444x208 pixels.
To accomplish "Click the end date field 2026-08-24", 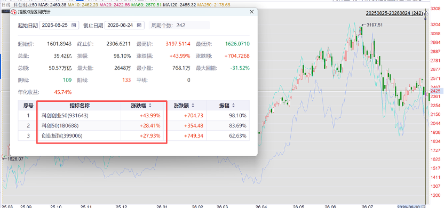I will tap(124, 25).
